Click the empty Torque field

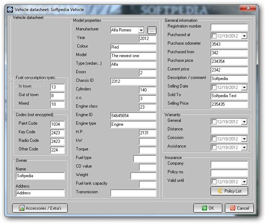pyautogui.click(x=147, y=150)
